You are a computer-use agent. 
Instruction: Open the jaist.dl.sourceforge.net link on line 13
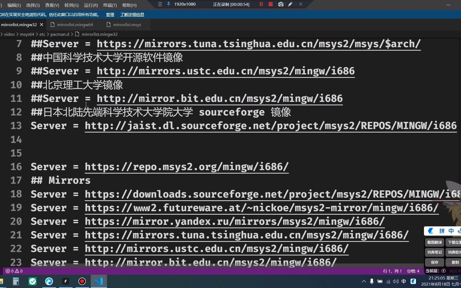[271, 126]
